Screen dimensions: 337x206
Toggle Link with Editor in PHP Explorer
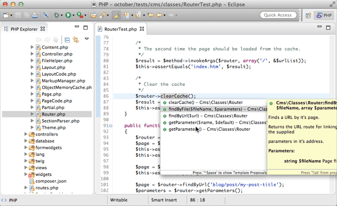click(x=76, y=40)
